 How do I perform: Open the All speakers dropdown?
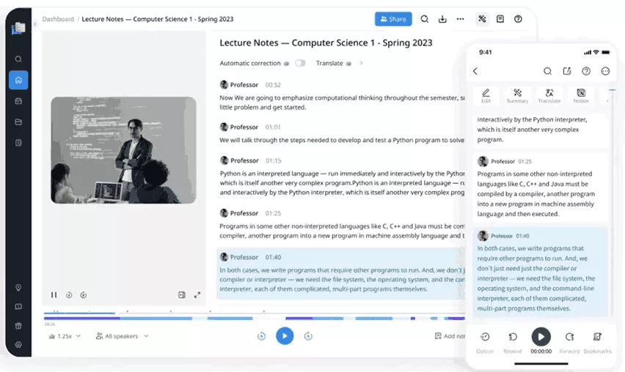[122, 336]
